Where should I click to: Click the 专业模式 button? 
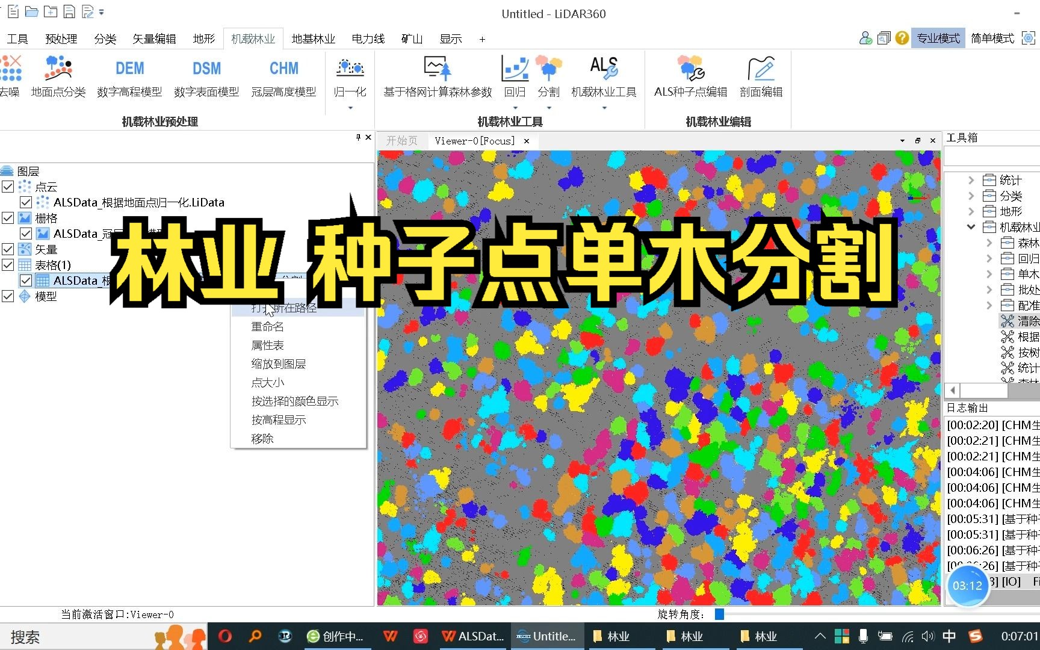[938, 37]
